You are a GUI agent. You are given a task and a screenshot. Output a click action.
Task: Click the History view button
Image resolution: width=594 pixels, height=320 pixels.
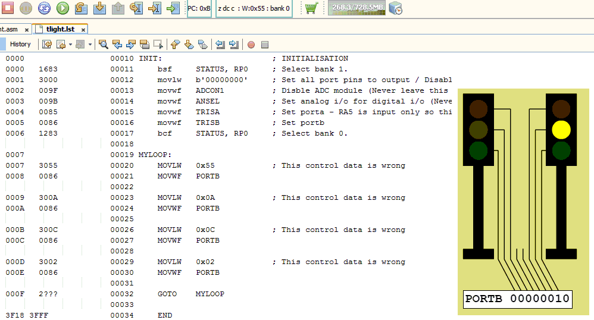[20, 44]
